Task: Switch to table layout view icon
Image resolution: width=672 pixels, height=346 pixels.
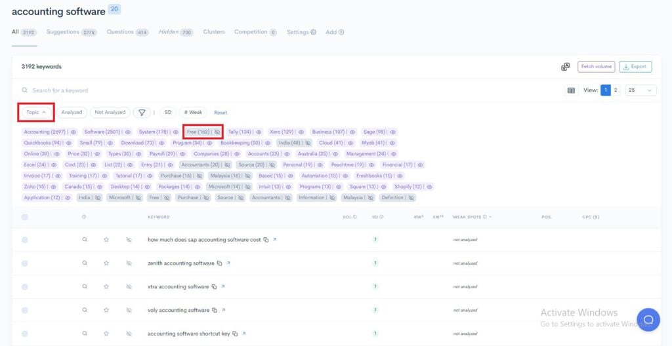Action: [x=571, y=90]
